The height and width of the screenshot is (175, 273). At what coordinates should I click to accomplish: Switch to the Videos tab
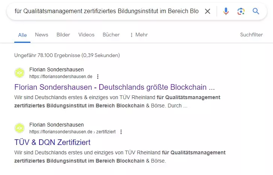(86, 35)
